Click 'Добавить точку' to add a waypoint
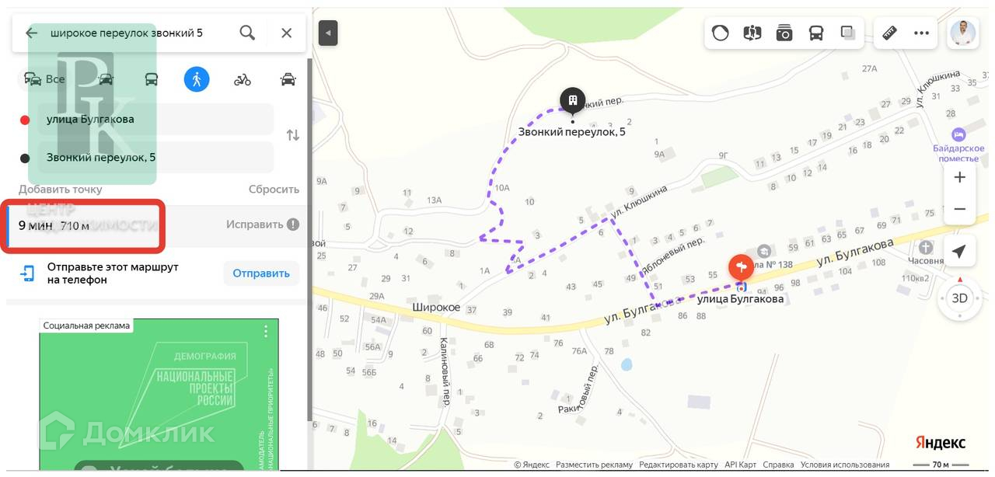 point(61,190)
